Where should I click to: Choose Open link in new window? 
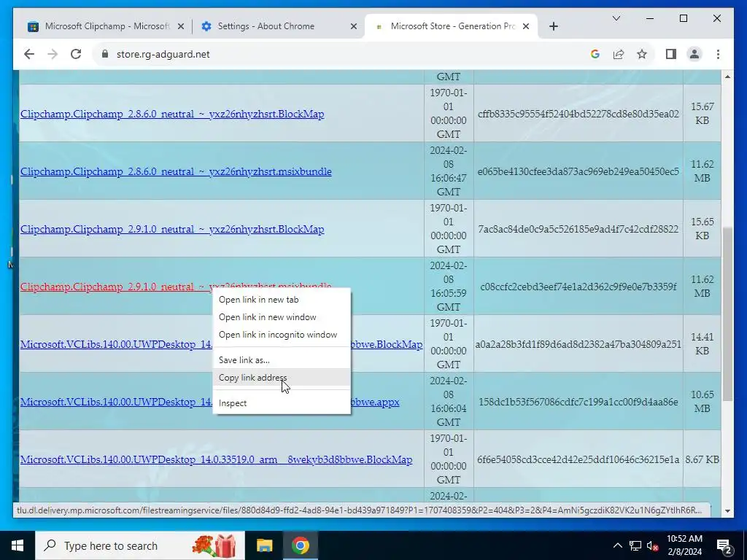282,317
